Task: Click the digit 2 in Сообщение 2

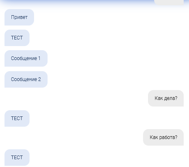Action: click(x=39, y=79)
